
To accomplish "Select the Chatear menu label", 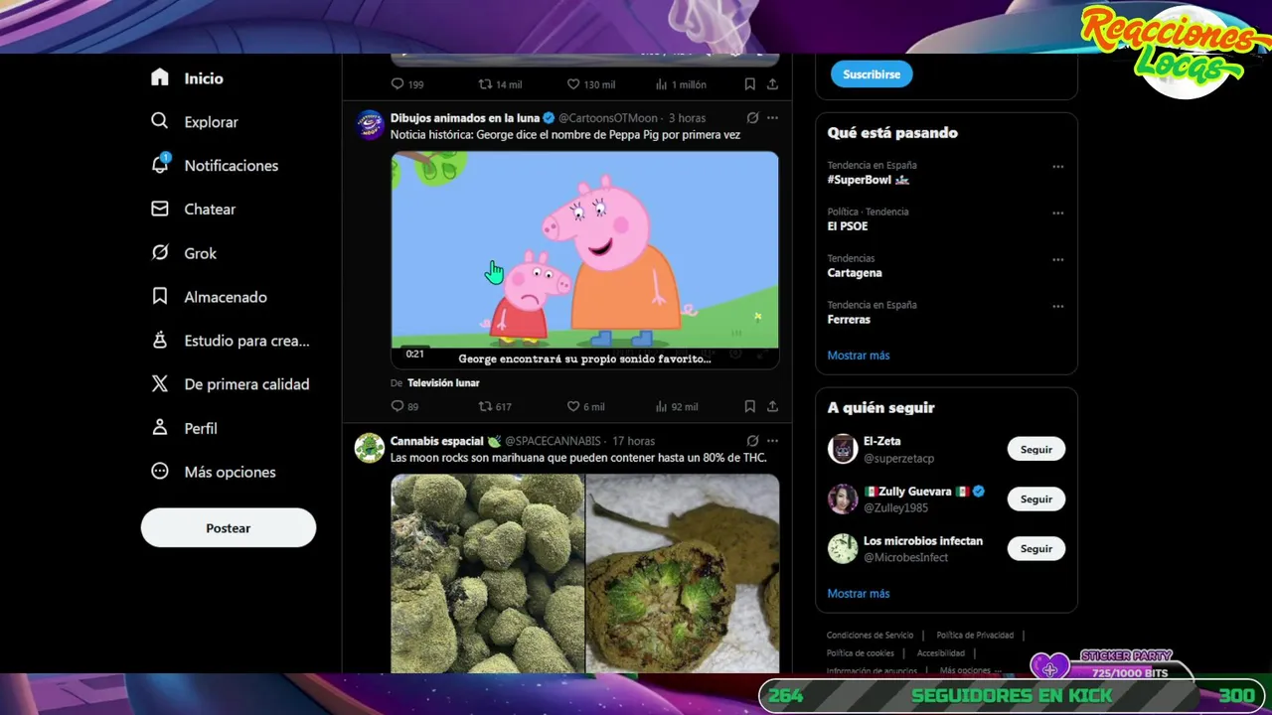I will pyautogui.click(x=210, y=210).
